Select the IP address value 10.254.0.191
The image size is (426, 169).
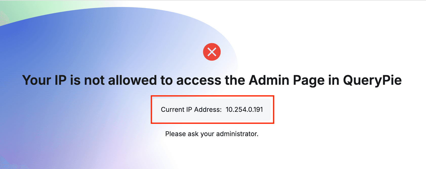tap(244, 110)
